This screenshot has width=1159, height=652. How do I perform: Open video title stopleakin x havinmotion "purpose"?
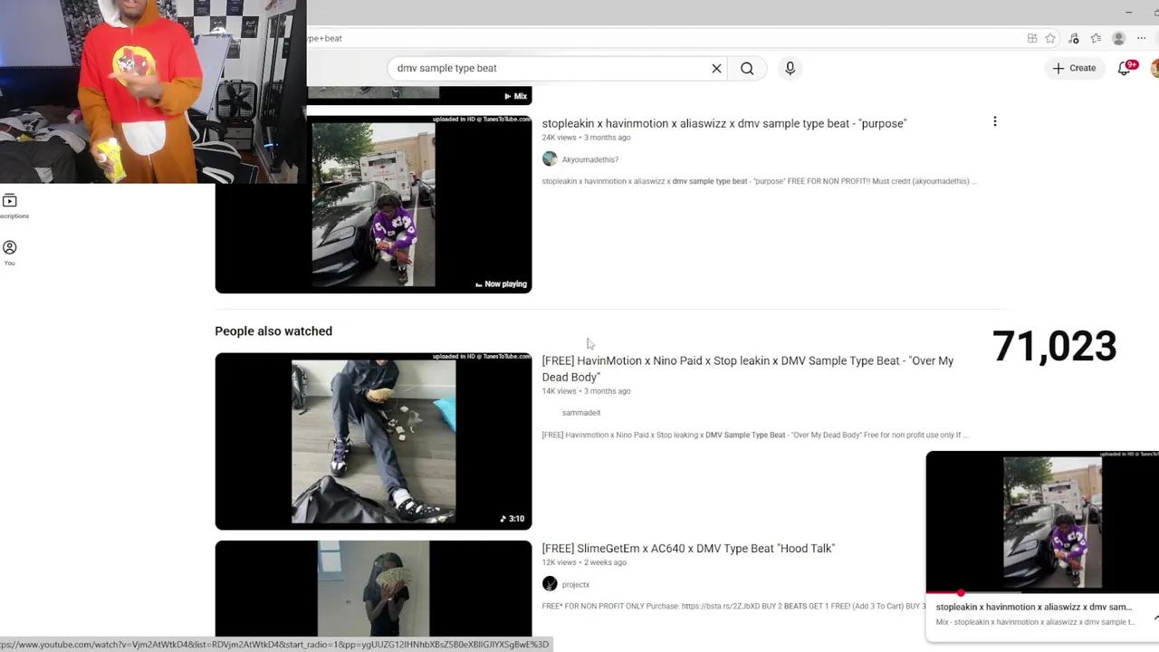coord(723,123)
